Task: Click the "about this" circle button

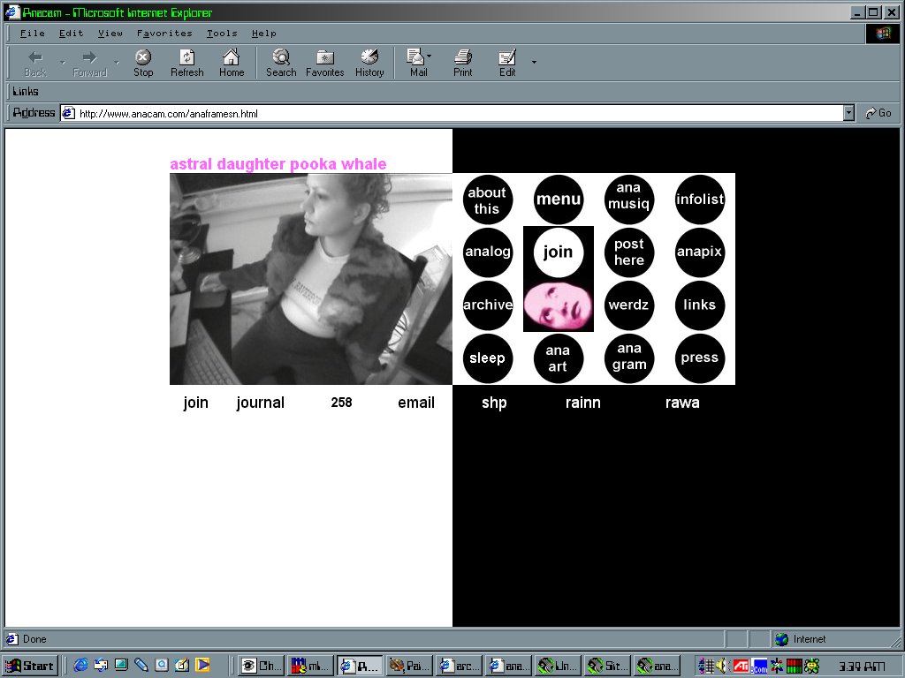Action: click(x=487, y=200)
